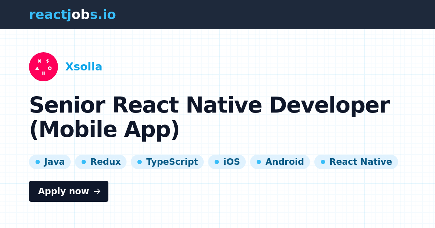Select the Java skill tag

50,162
